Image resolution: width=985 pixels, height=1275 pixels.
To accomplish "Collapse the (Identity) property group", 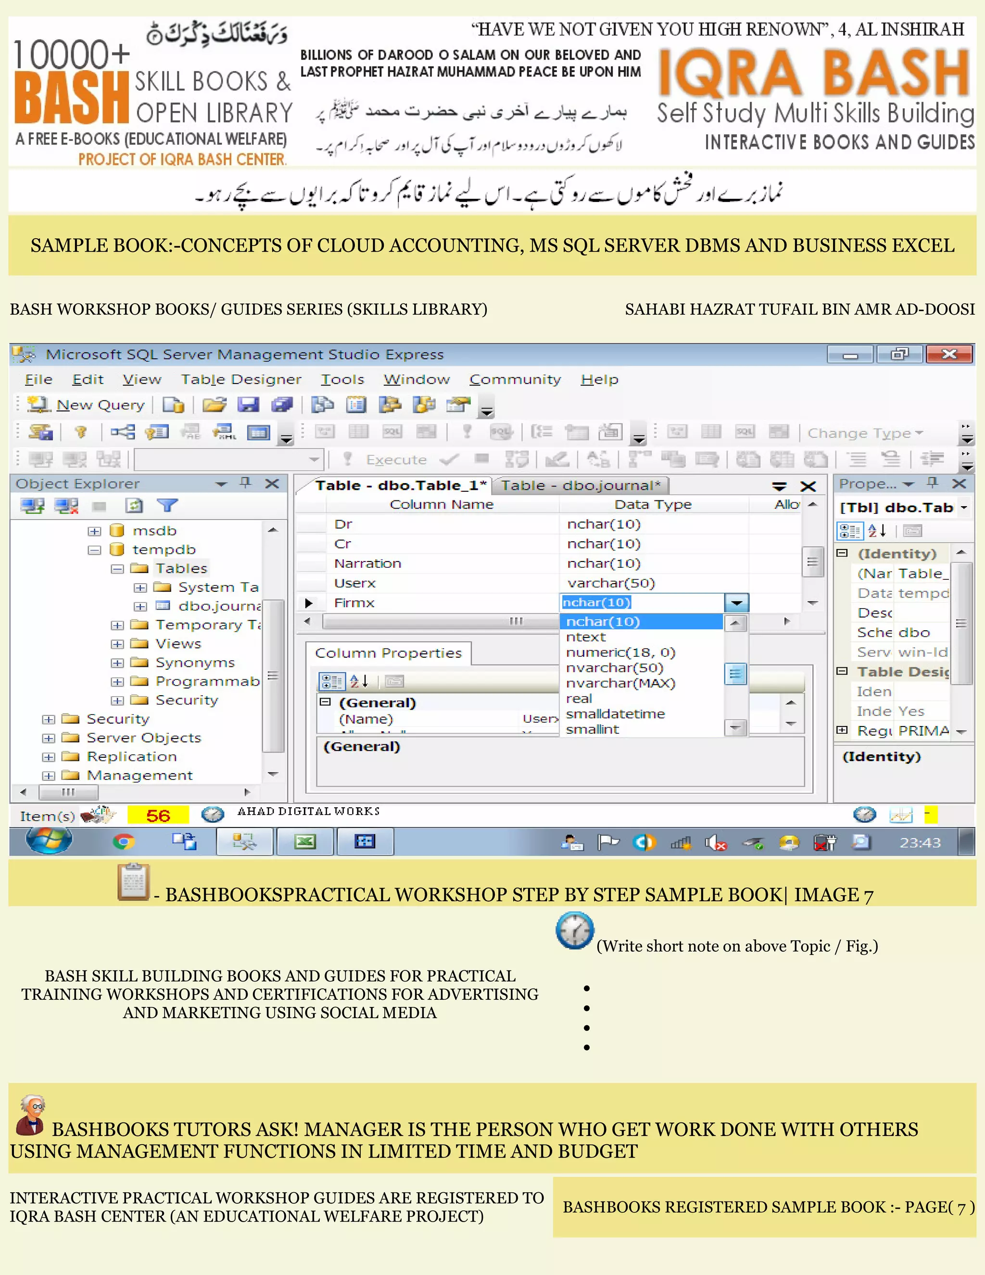I will click(842, 553).
